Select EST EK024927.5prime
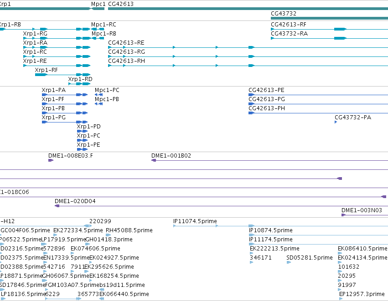The image size is (388, 301). tap(114, 258)
